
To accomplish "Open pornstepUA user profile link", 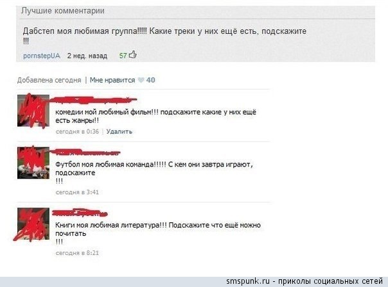I will pyautogui.click(x=42, y=56).
